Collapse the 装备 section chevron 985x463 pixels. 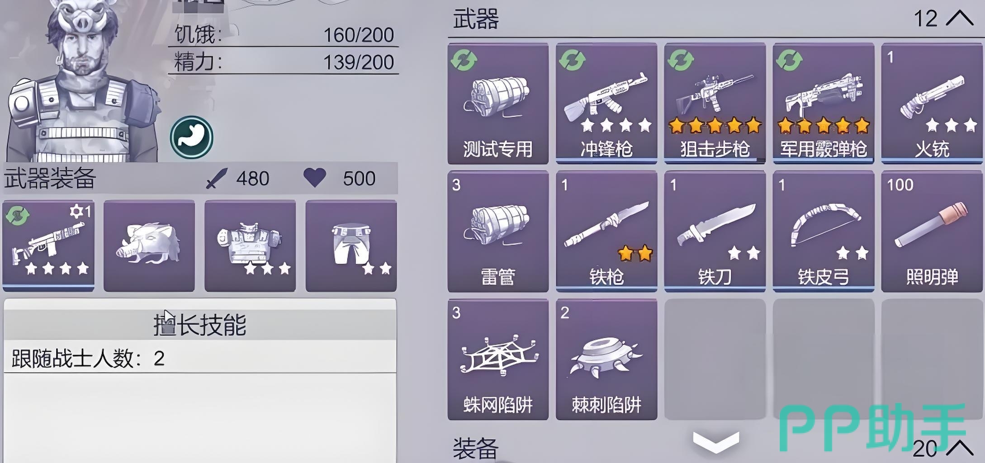[960, 448]
